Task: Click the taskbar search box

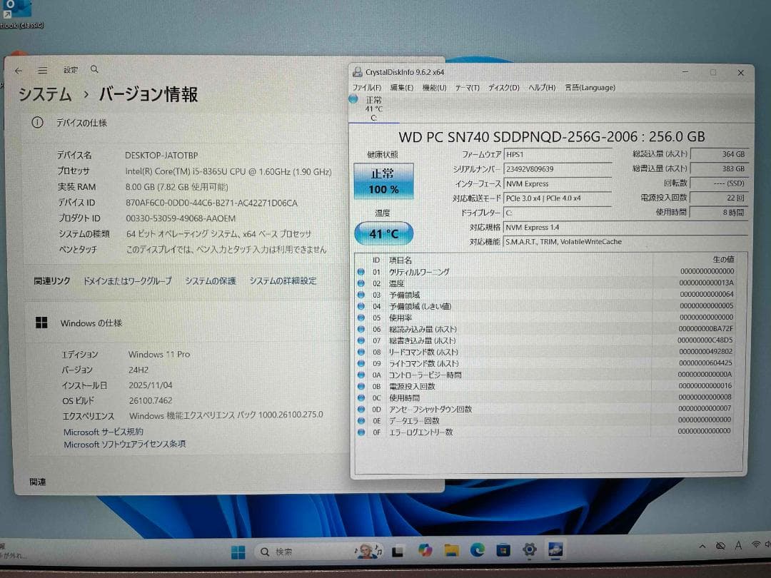Action: point(300,551)
